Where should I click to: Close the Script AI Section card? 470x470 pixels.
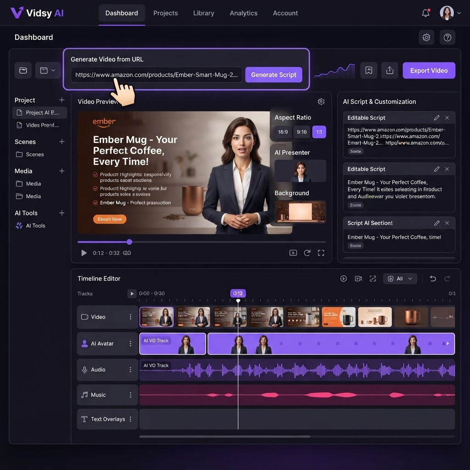[447, 223]
